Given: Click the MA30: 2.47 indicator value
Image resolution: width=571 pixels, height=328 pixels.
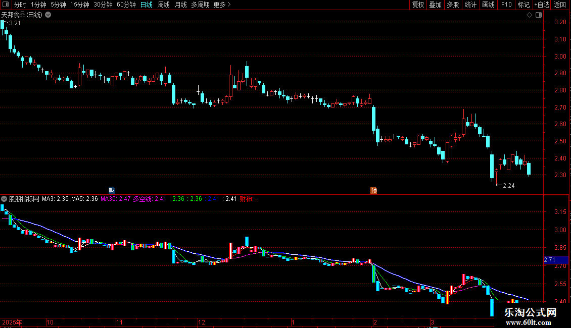Looking at the screenshot, I should tap(115, 199).
